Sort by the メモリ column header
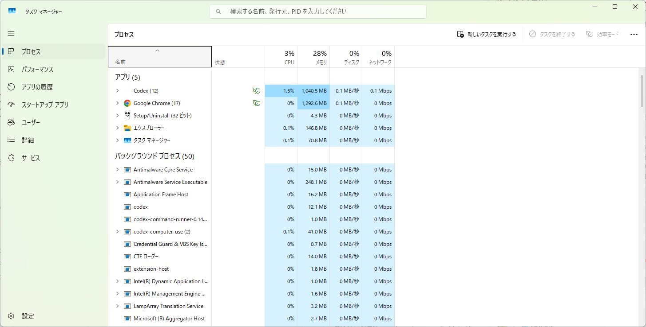The height and width of the screenshot is (327, 646). [313, 57]
